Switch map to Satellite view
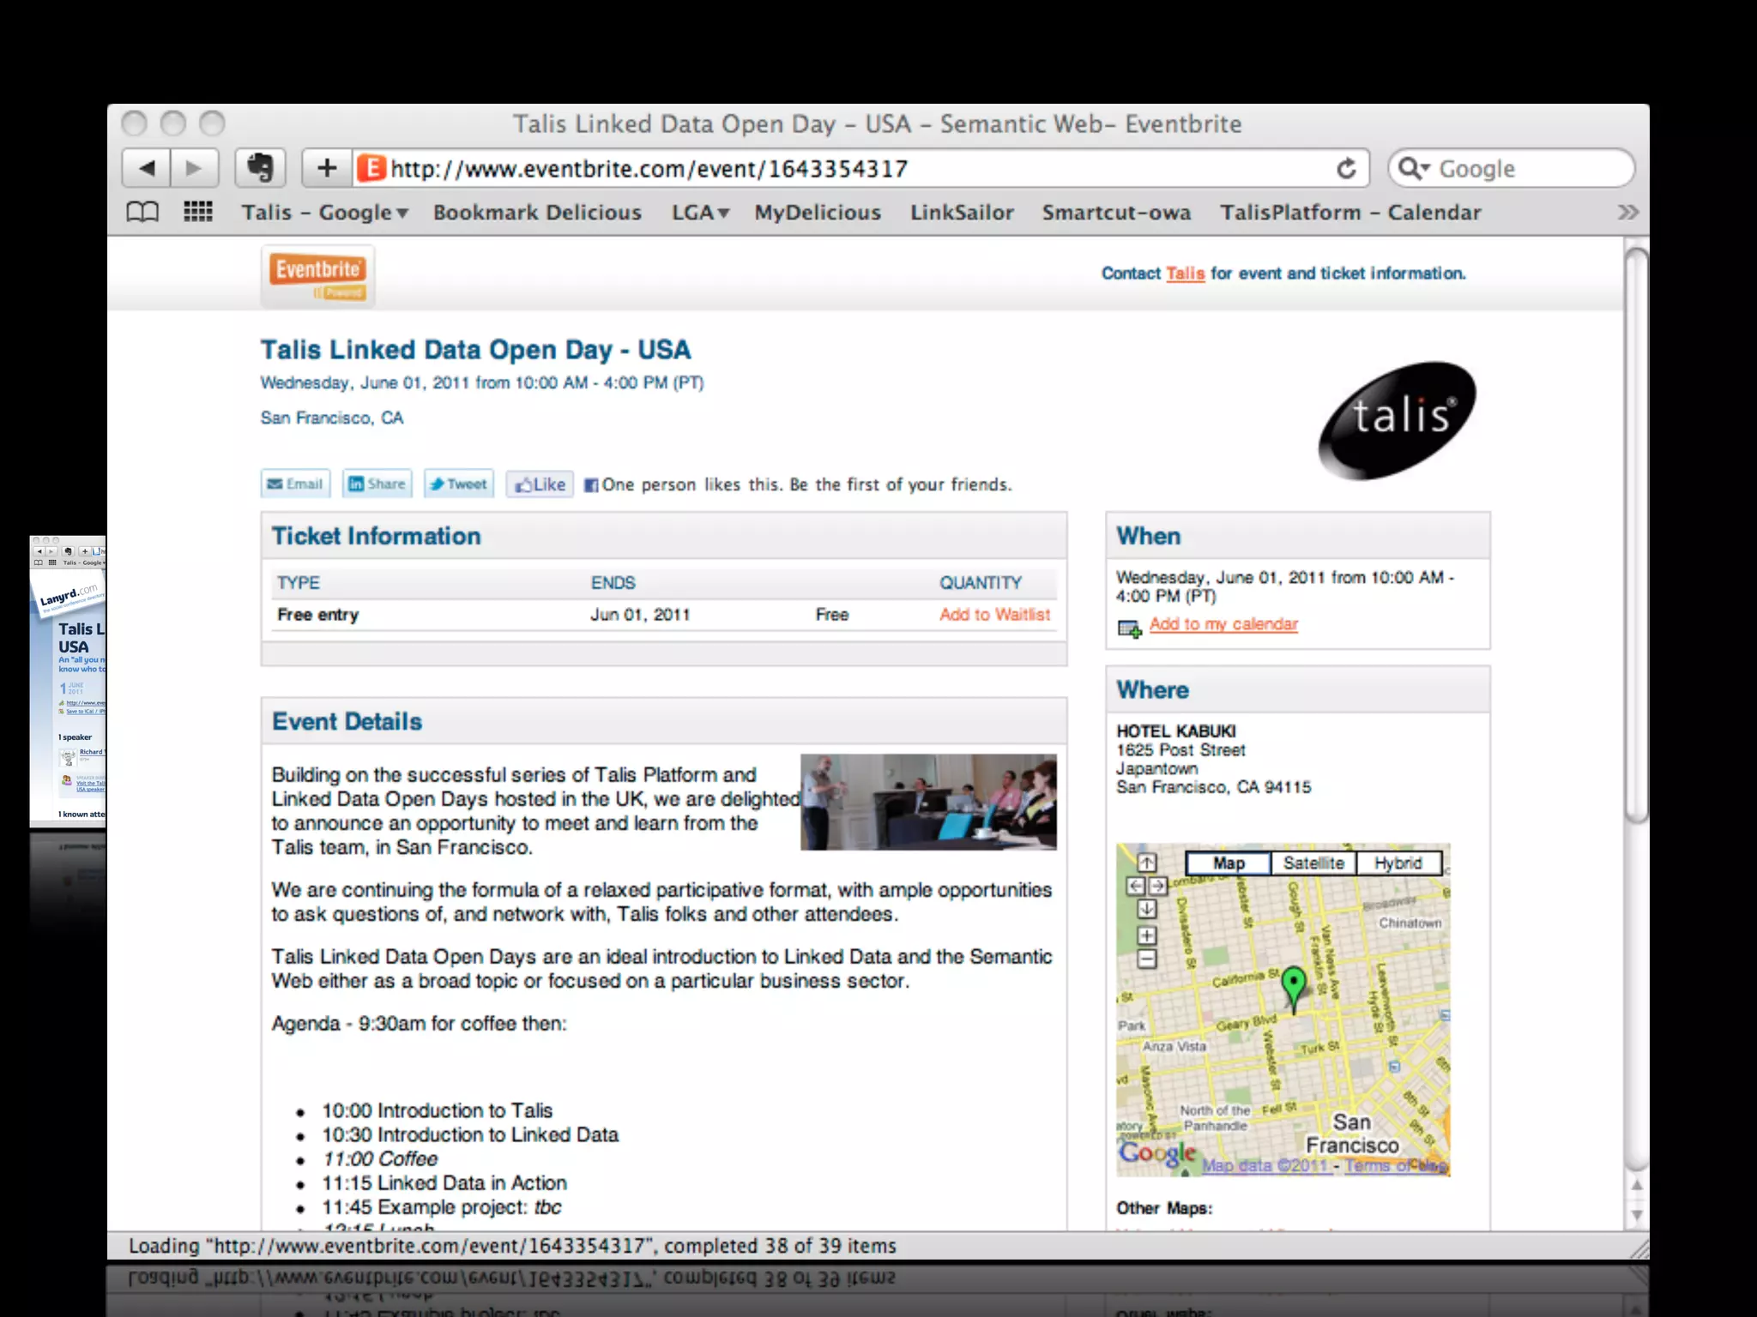The width and height of the screenshot is (1757, 1317). click(1313, 863)
